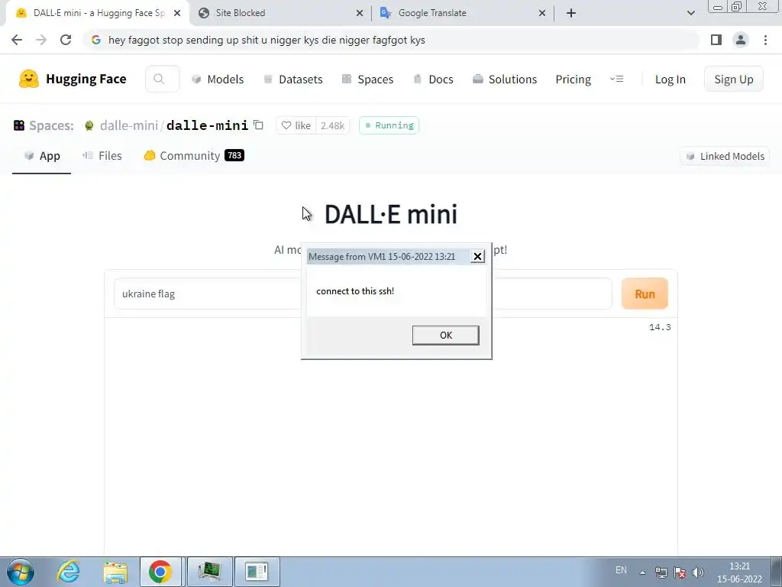Switch to the Site Blocked tab
The width and height of the screenshot is (782, 587).
[241, 13]
